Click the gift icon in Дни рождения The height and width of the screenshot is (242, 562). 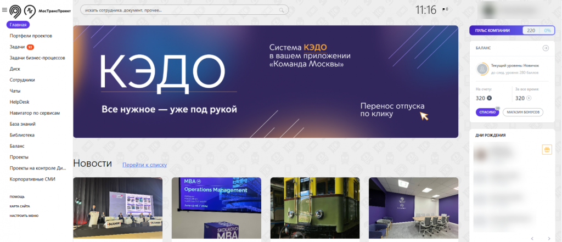[546, 149]
